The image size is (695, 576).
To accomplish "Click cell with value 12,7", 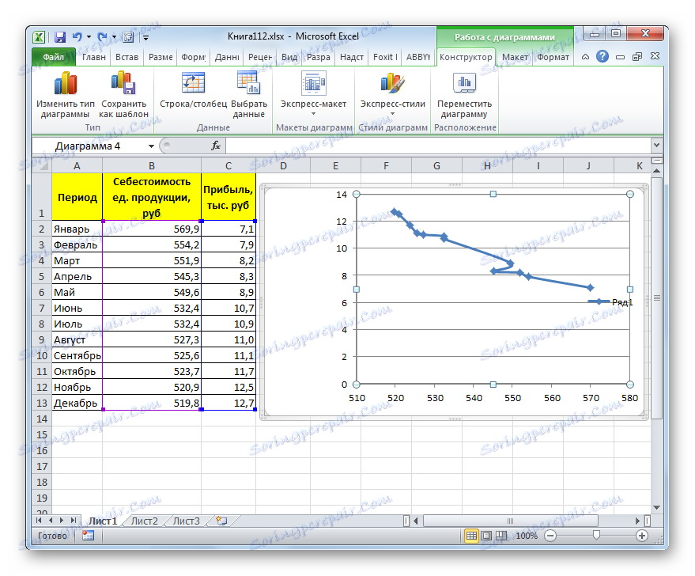I will point(229,403).
